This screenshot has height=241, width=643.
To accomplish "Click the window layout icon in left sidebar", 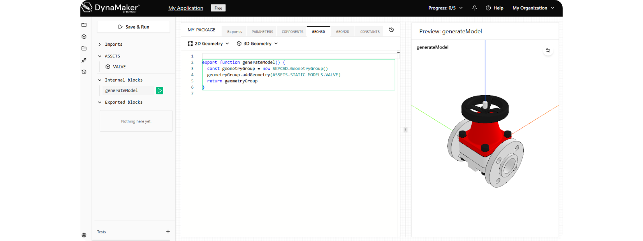I will [x=84, y=25].
